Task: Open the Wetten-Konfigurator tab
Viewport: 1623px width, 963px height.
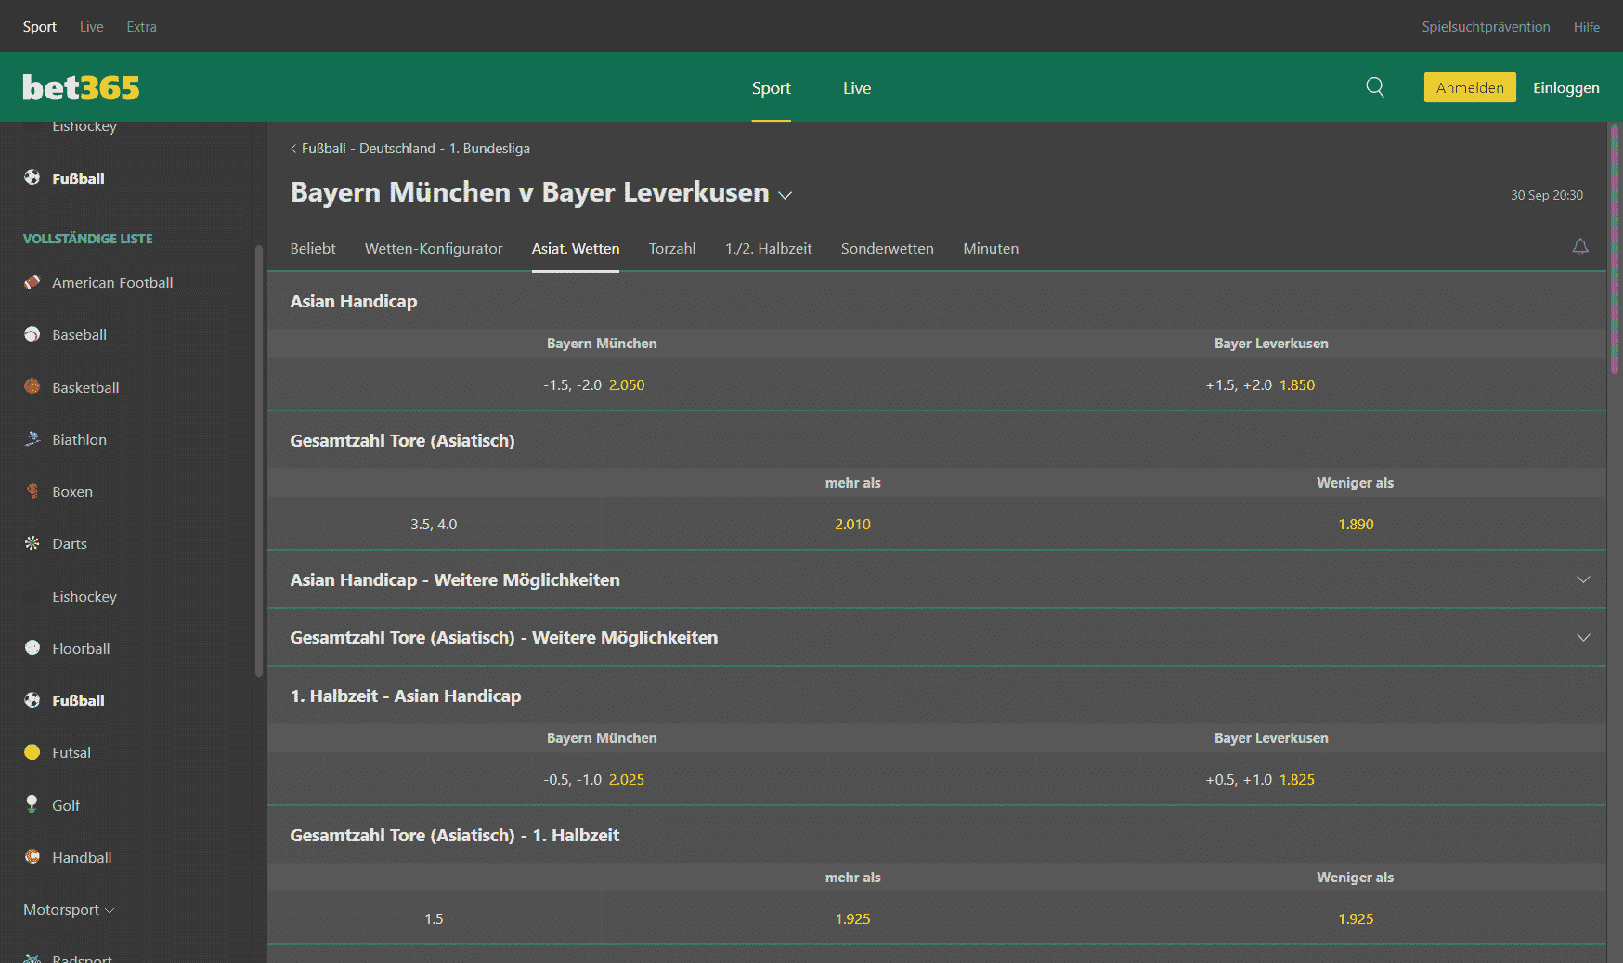Action: (434, 248)
